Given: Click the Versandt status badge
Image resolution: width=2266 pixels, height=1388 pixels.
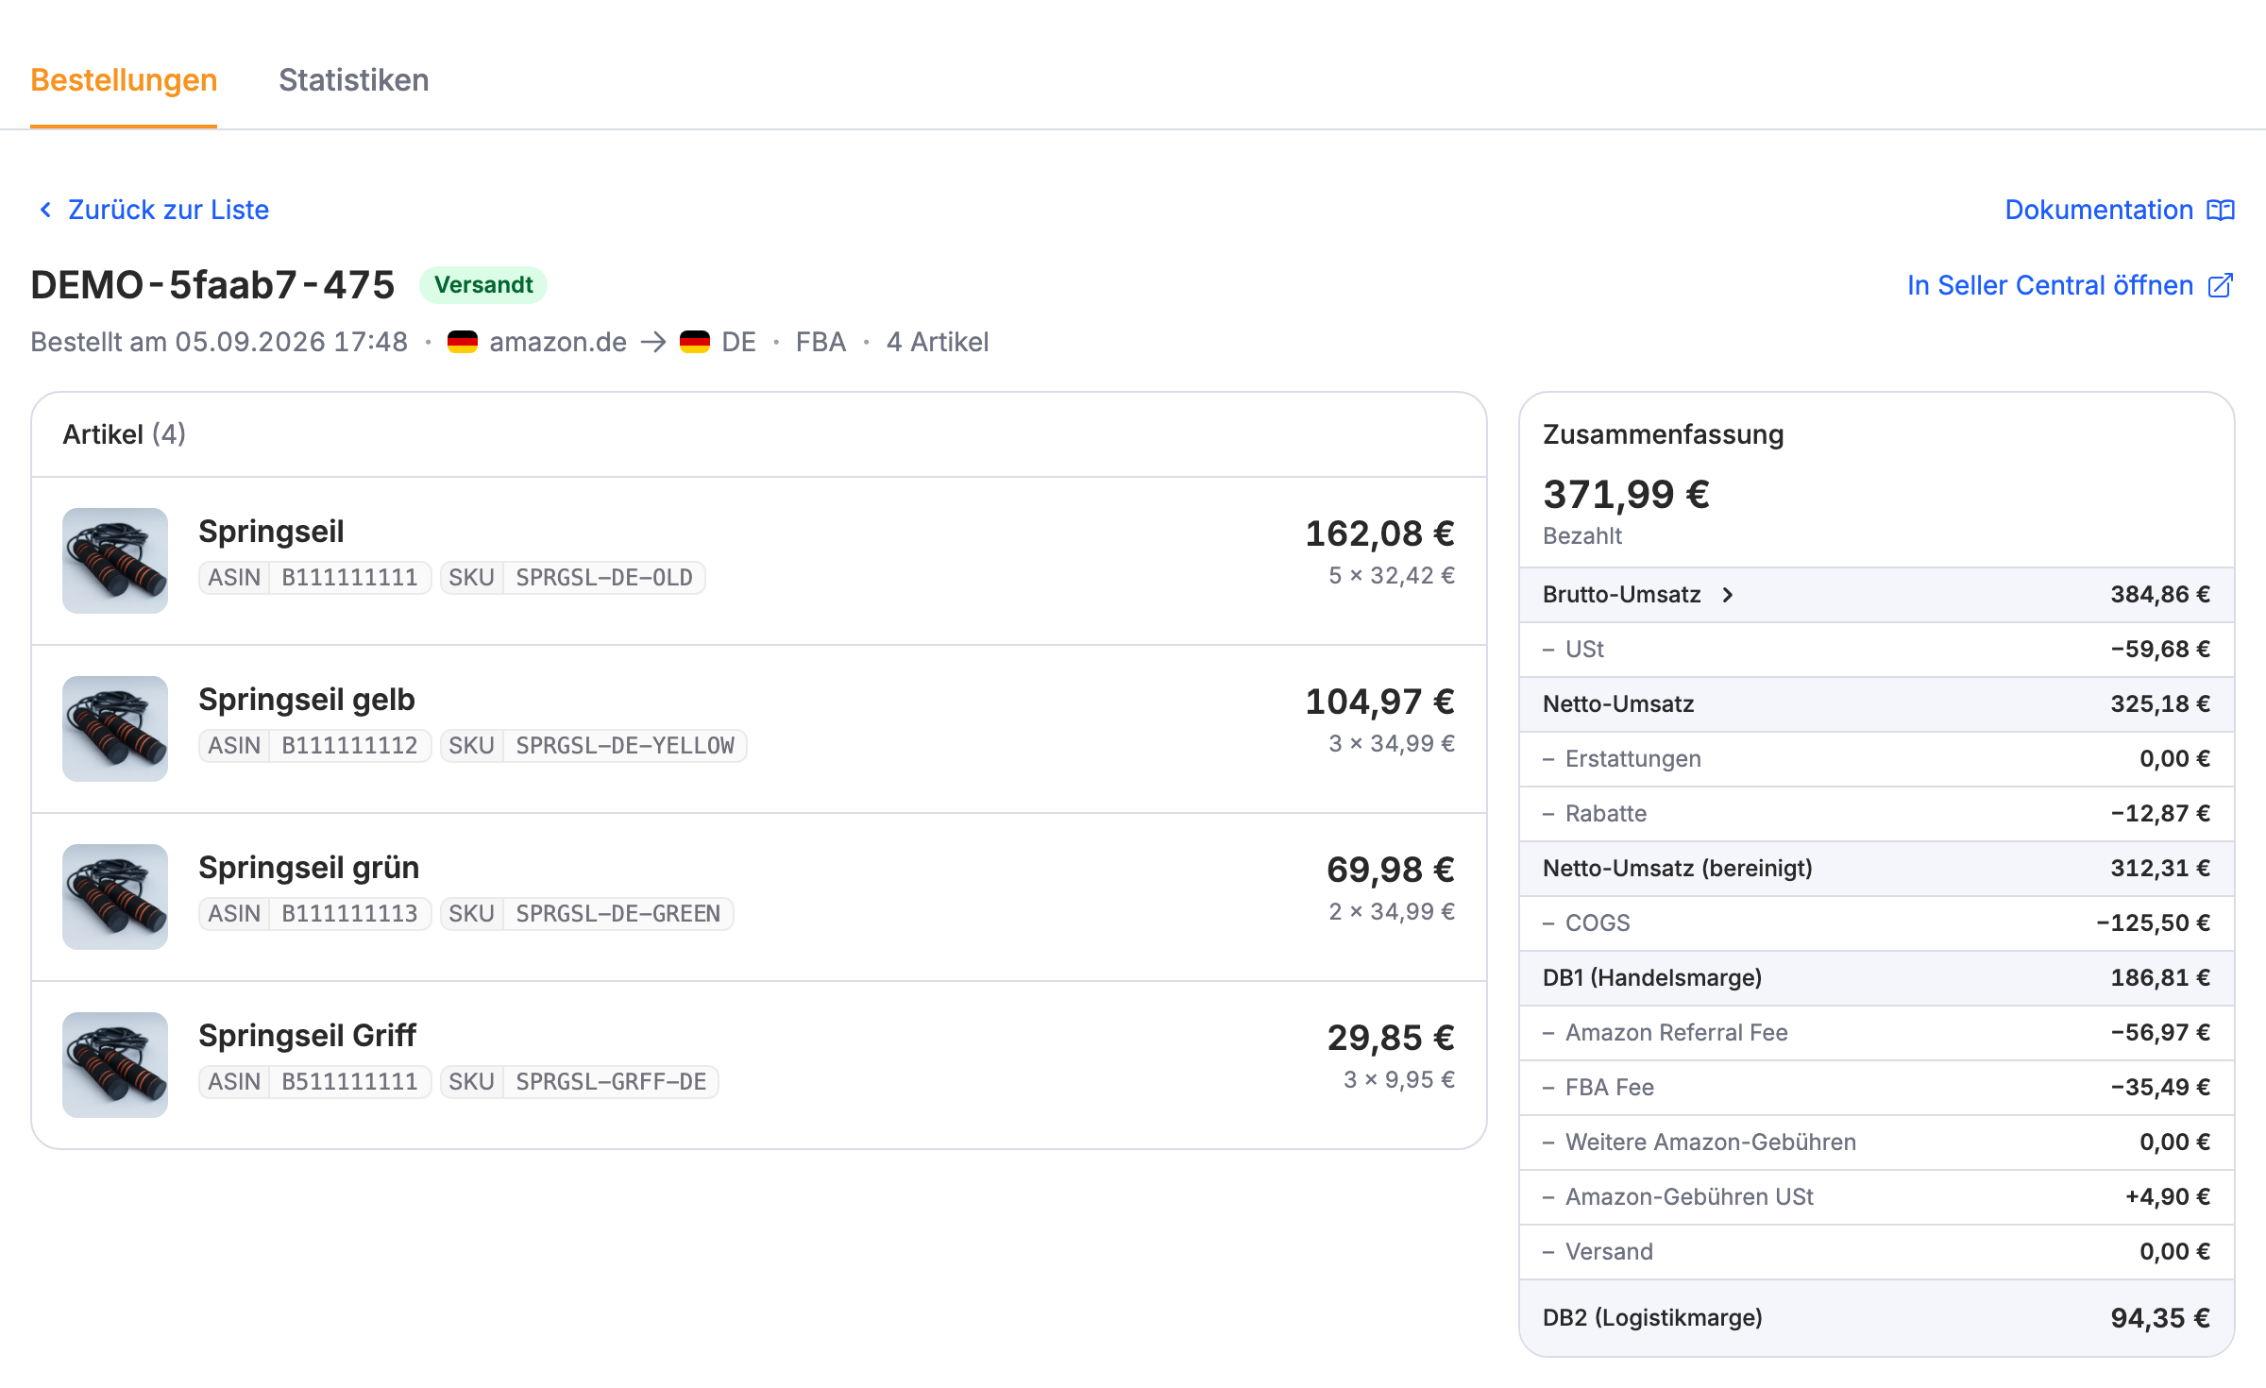Looking at the screenshot, I should pyautogui.click(x=483, y=285).
